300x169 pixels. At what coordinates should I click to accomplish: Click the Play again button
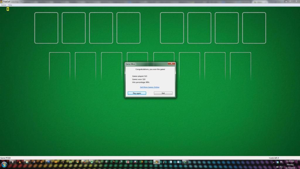137,93
